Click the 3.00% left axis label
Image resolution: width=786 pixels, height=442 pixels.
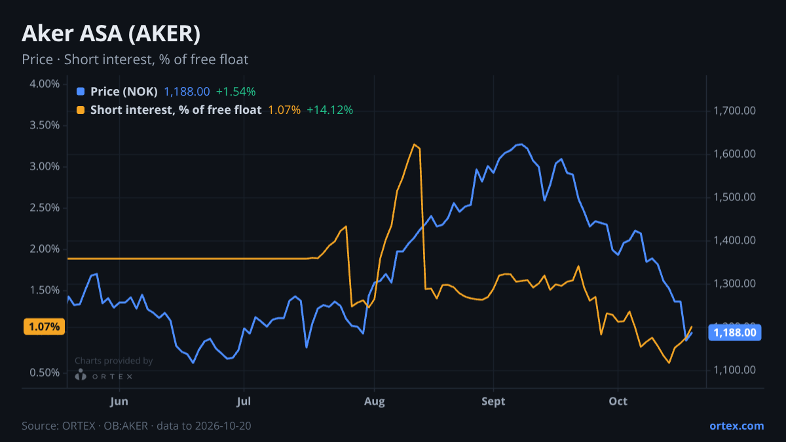pos(45,166)
